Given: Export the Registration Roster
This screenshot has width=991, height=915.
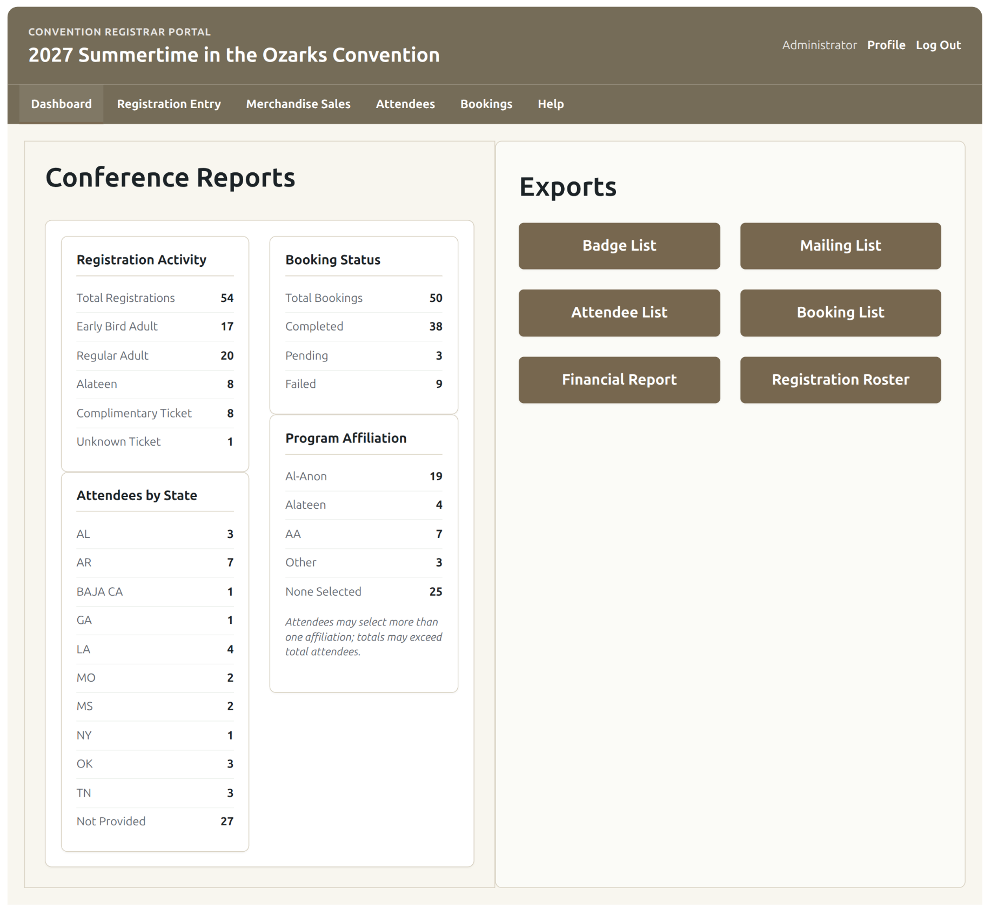Looking at the screenshot, I should click(840, 380).
